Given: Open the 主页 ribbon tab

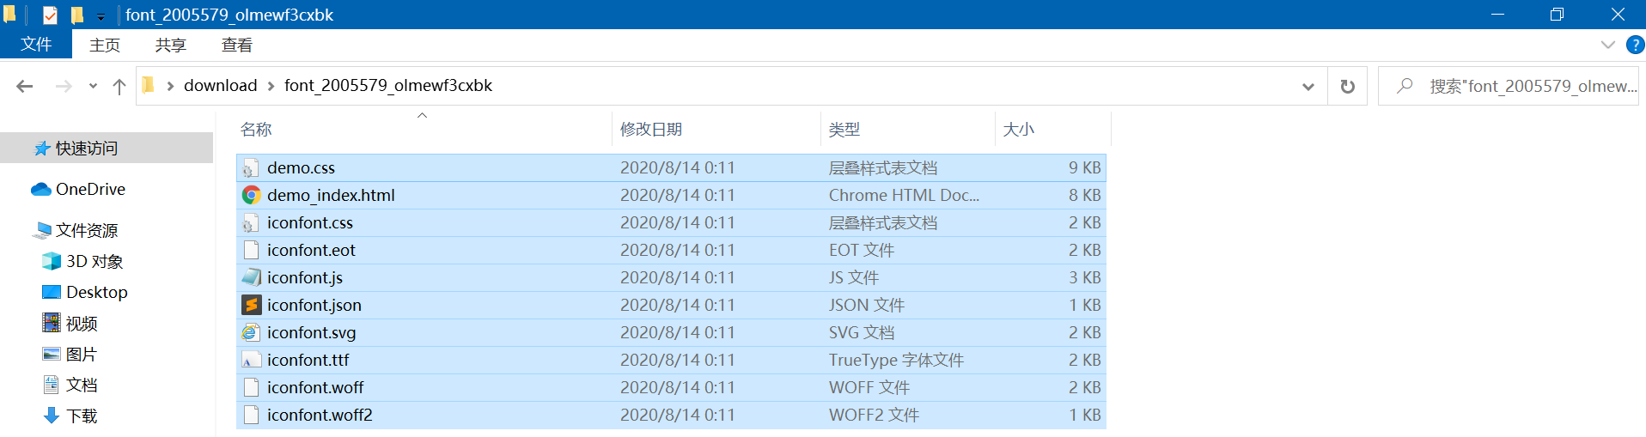Looking at the screenshot, I should click(x=105, y=45).
